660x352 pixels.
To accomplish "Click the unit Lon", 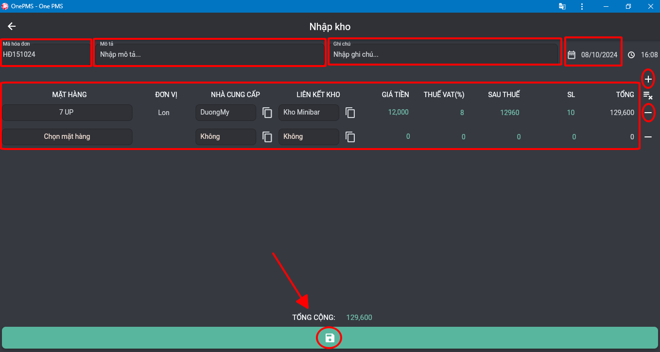I will coord(164,113).
